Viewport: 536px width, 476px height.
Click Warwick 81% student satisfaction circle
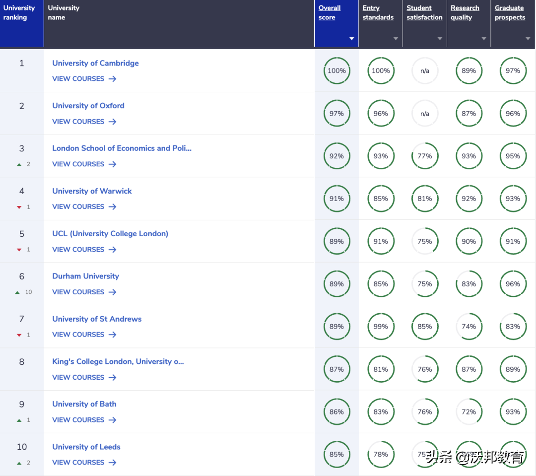[424, 199]
